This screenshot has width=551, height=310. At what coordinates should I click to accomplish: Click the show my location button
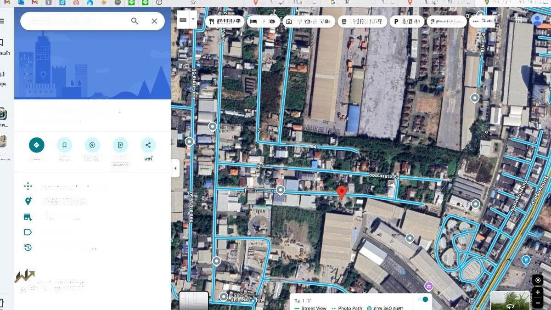point(537,280)
